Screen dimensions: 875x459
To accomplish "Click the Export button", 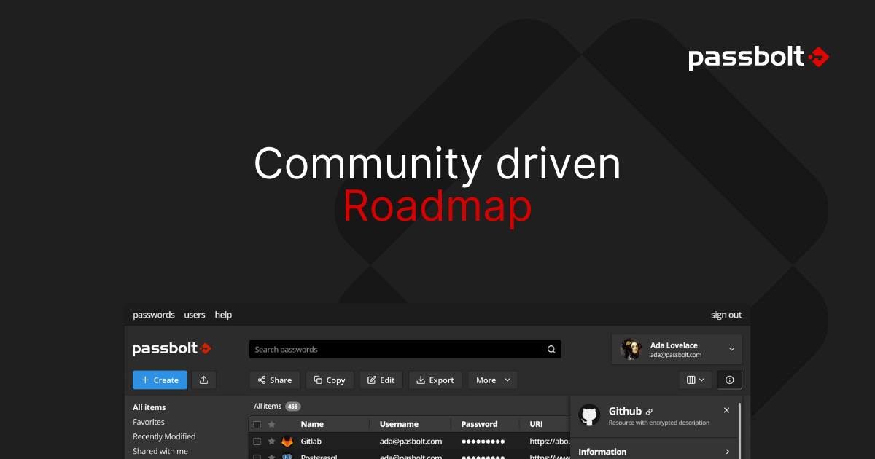I will [435, 380].
